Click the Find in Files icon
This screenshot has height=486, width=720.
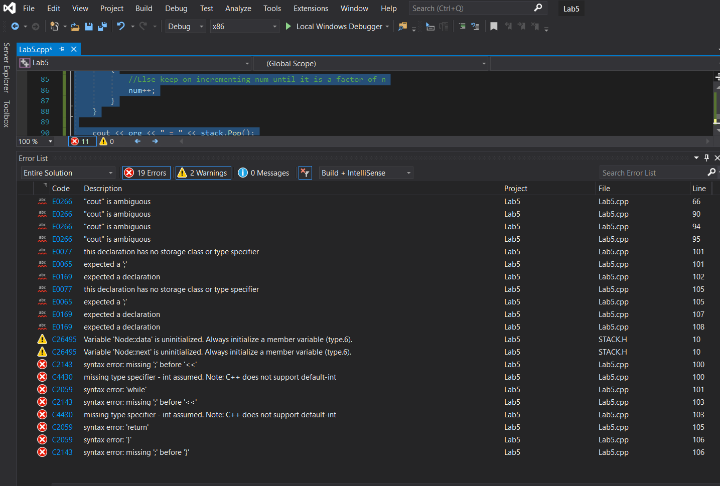click(x=402, y=27)
